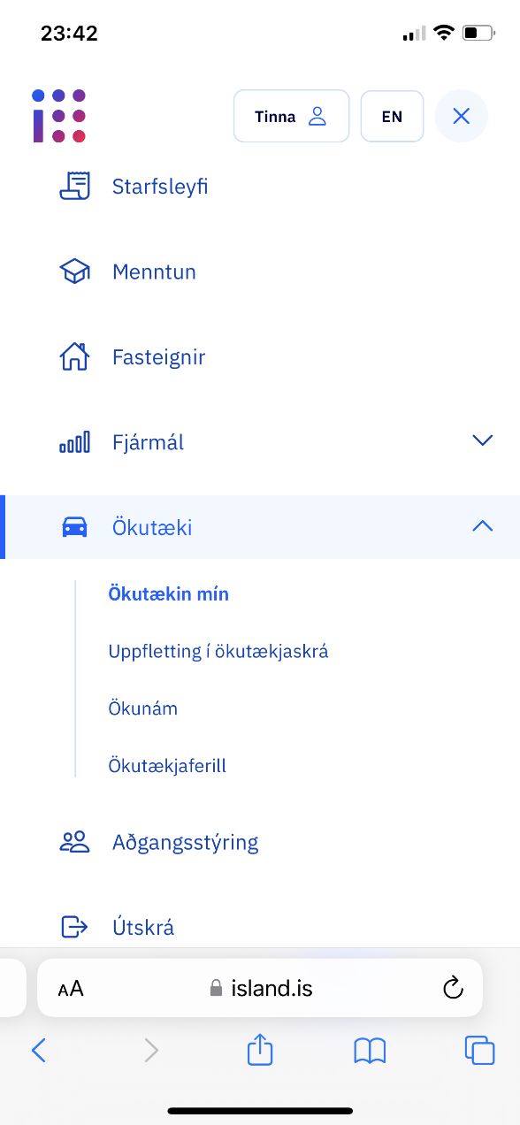Switch language with the EN button

(392, 116)
